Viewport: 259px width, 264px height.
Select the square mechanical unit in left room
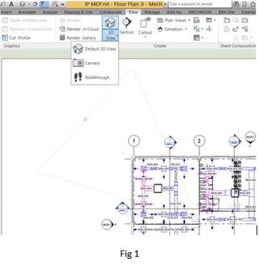pos(158,188)
